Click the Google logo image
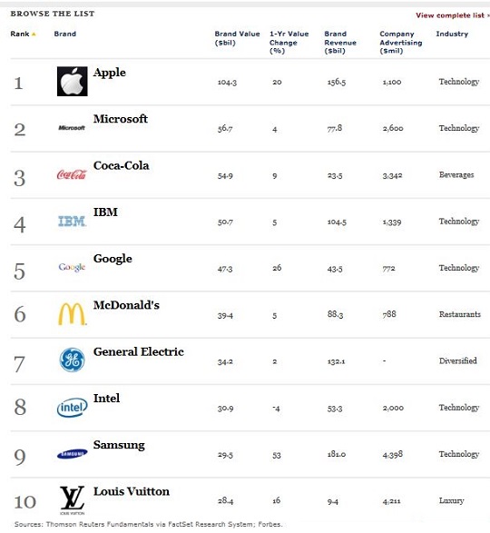The height and width of the screenshot is (533, 490). [x=72, y=267]
